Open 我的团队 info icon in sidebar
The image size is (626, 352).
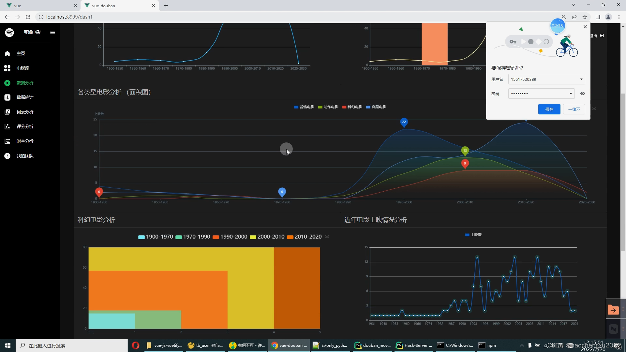point(7,156)
